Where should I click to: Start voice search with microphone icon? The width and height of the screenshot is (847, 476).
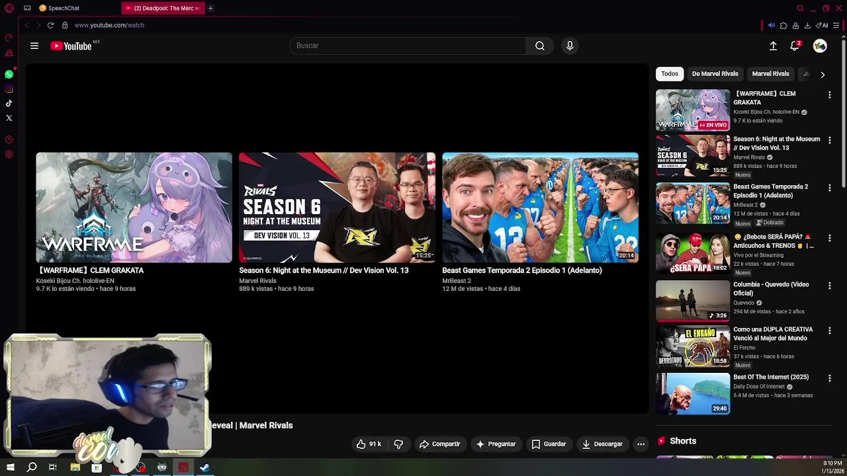pos(570,46)
